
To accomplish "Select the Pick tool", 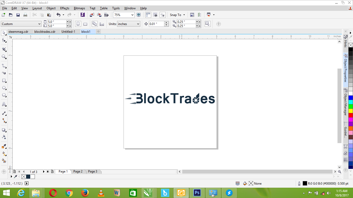I will [4, 33].
